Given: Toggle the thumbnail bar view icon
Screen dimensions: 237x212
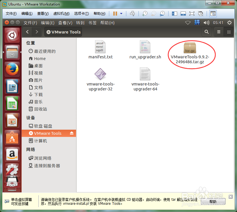Looking at the screenshot, I should click(x=183, y=14).
